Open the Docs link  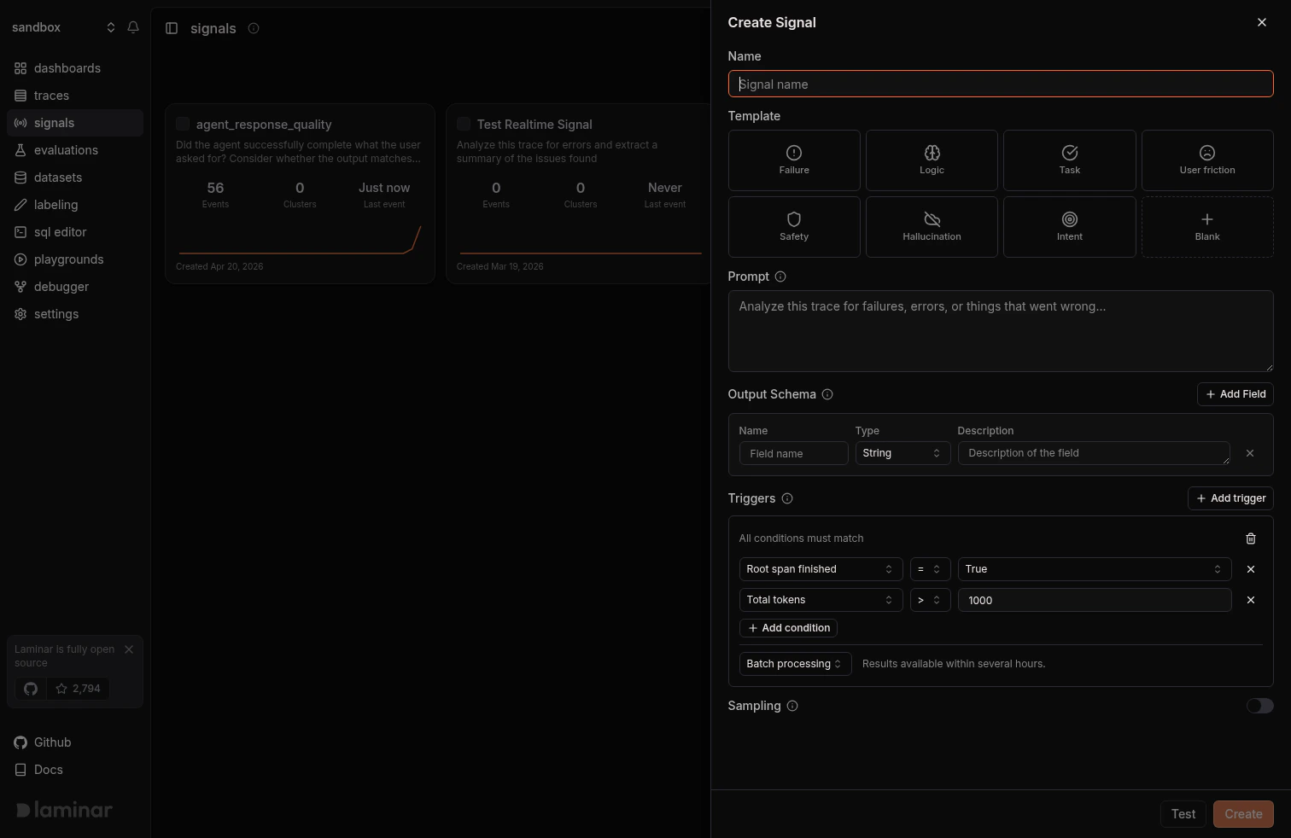[x=75, y=770]
